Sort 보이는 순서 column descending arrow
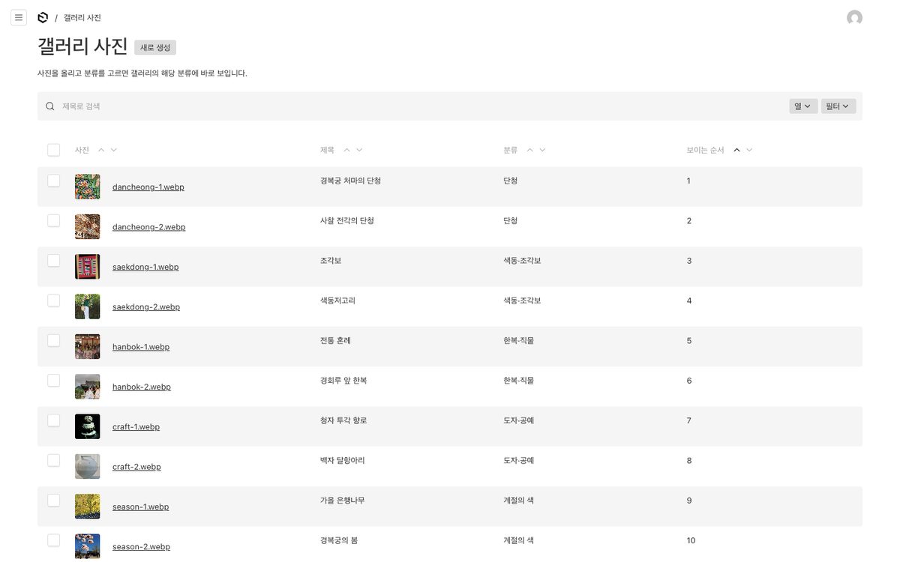 tap(749, 150)
